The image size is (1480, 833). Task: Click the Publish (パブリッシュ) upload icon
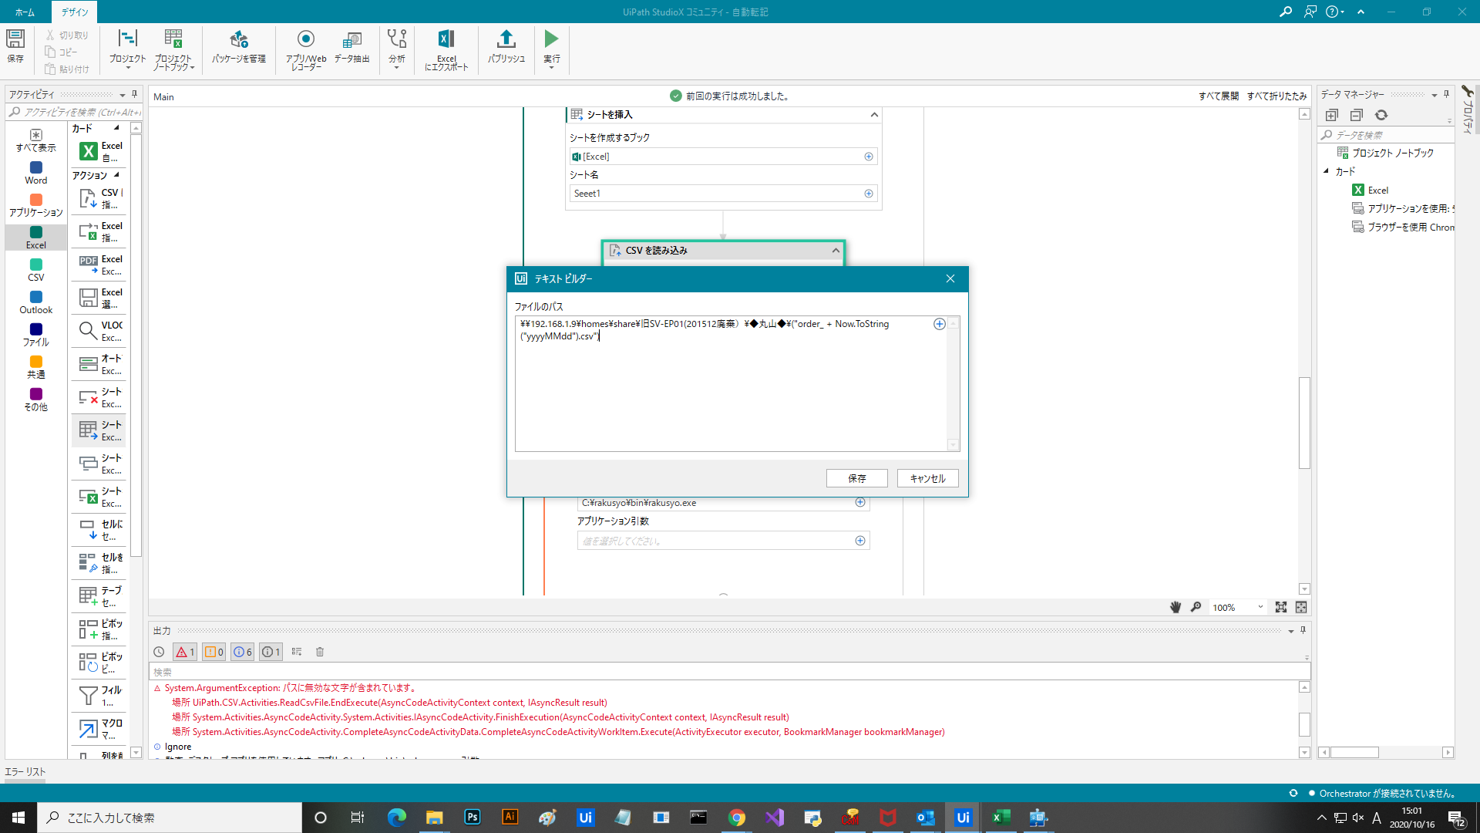[506, 39]
